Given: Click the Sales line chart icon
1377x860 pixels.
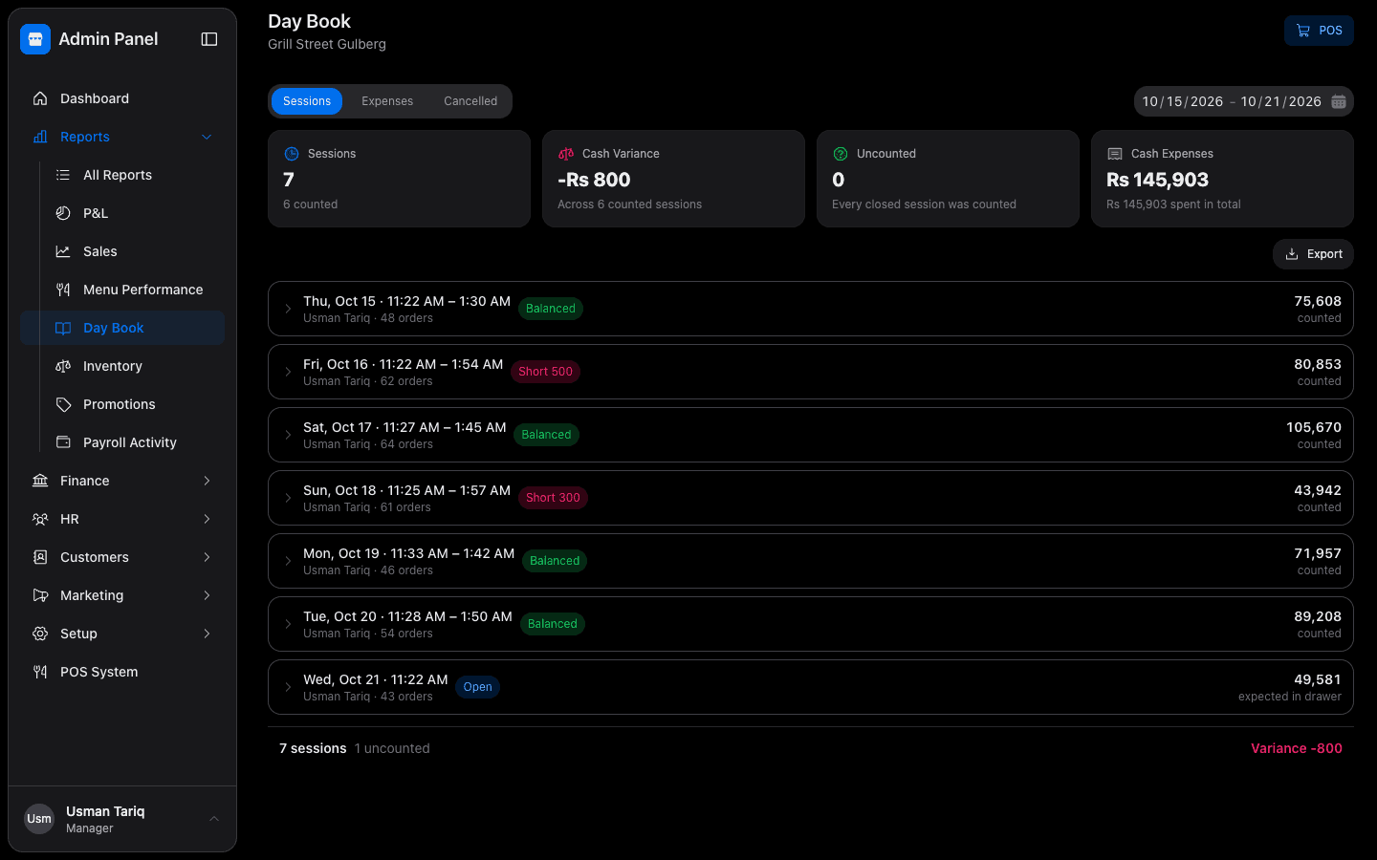Looking at the screenshot, I should click(x=63, y=251).
